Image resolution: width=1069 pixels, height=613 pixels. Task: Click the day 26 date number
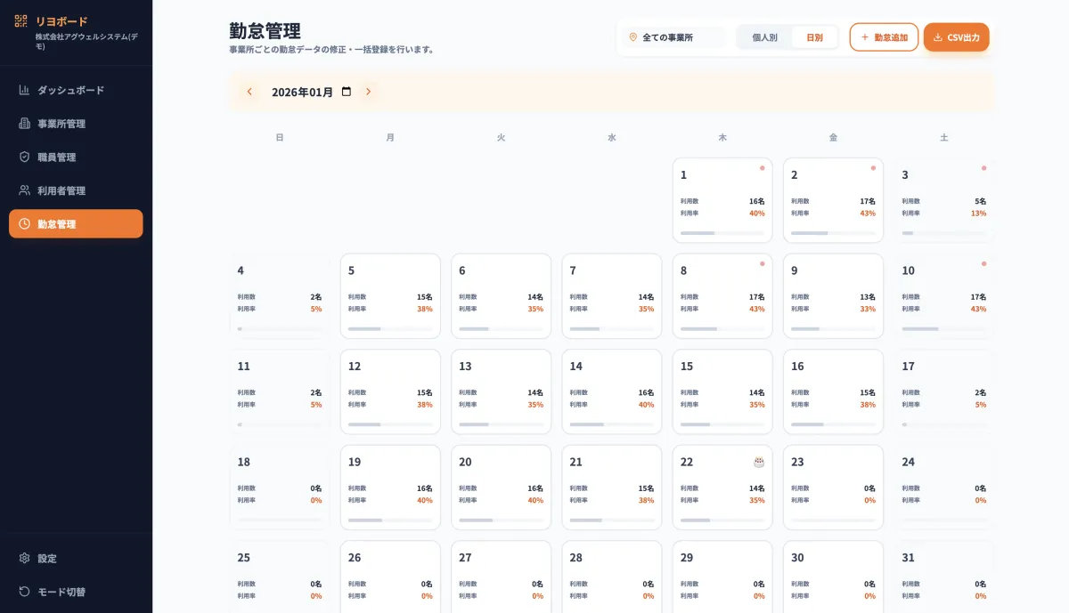click(x=355, y=557)
